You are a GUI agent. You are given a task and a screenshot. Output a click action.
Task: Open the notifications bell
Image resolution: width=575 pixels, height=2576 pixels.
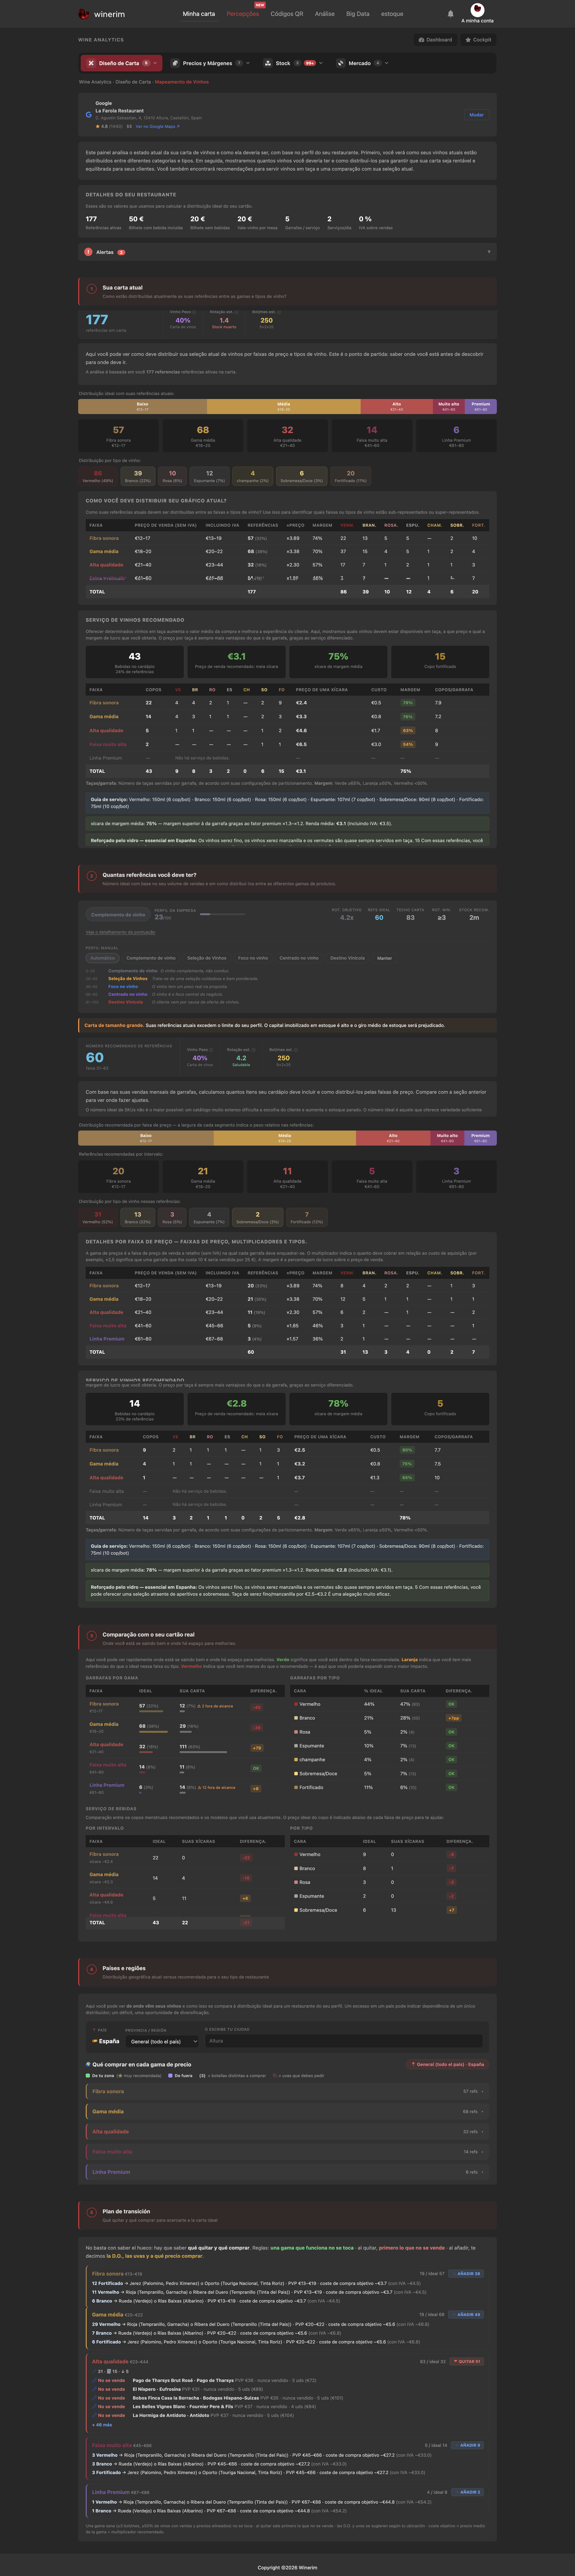click(x=450, y=14)
